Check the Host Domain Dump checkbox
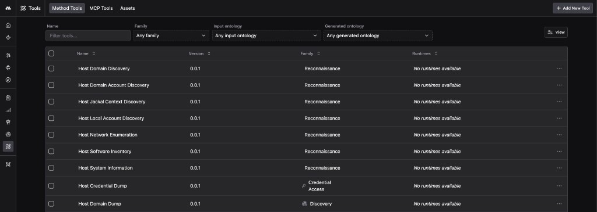Image resolution: width=597 pixels, height=212 pixels. (x=51, y=204)
